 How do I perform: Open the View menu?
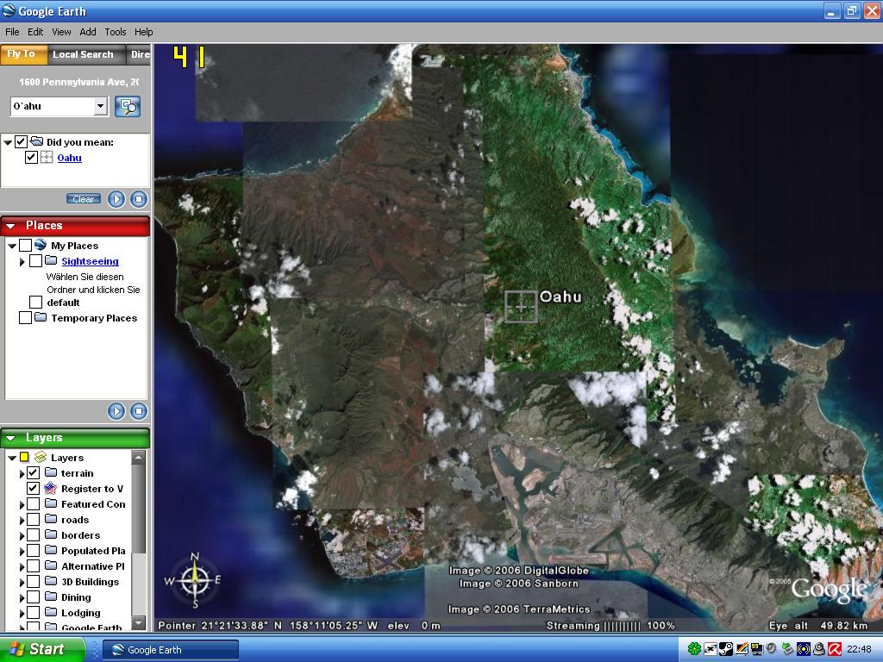coord(61,32)
